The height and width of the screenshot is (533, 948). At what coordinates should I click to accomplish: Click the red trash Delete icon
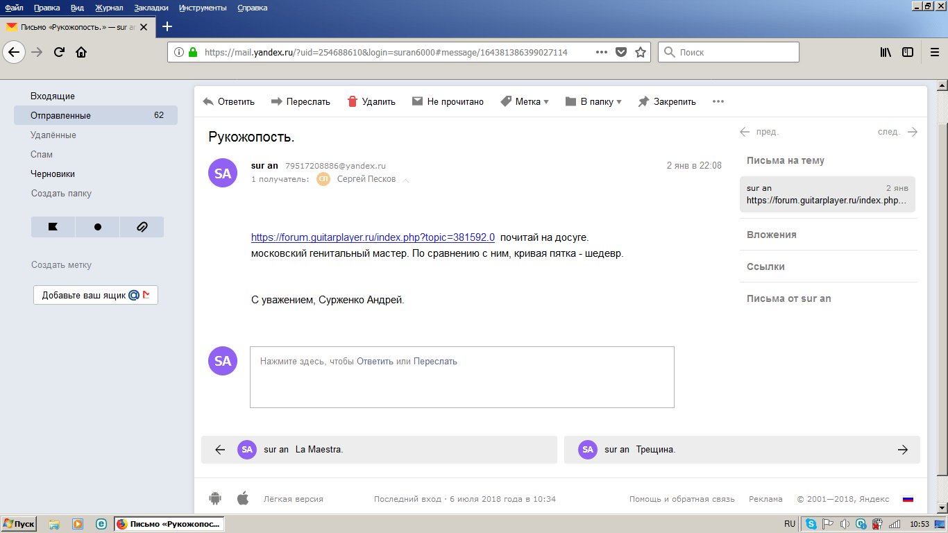point(352,101)
